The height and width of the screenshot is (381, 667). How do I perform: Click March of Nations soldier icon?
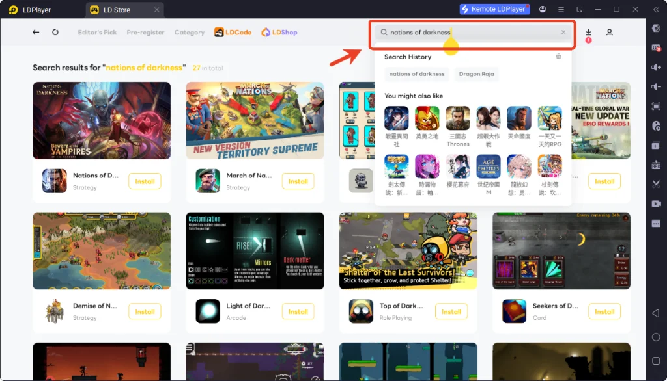coord(208,181)
